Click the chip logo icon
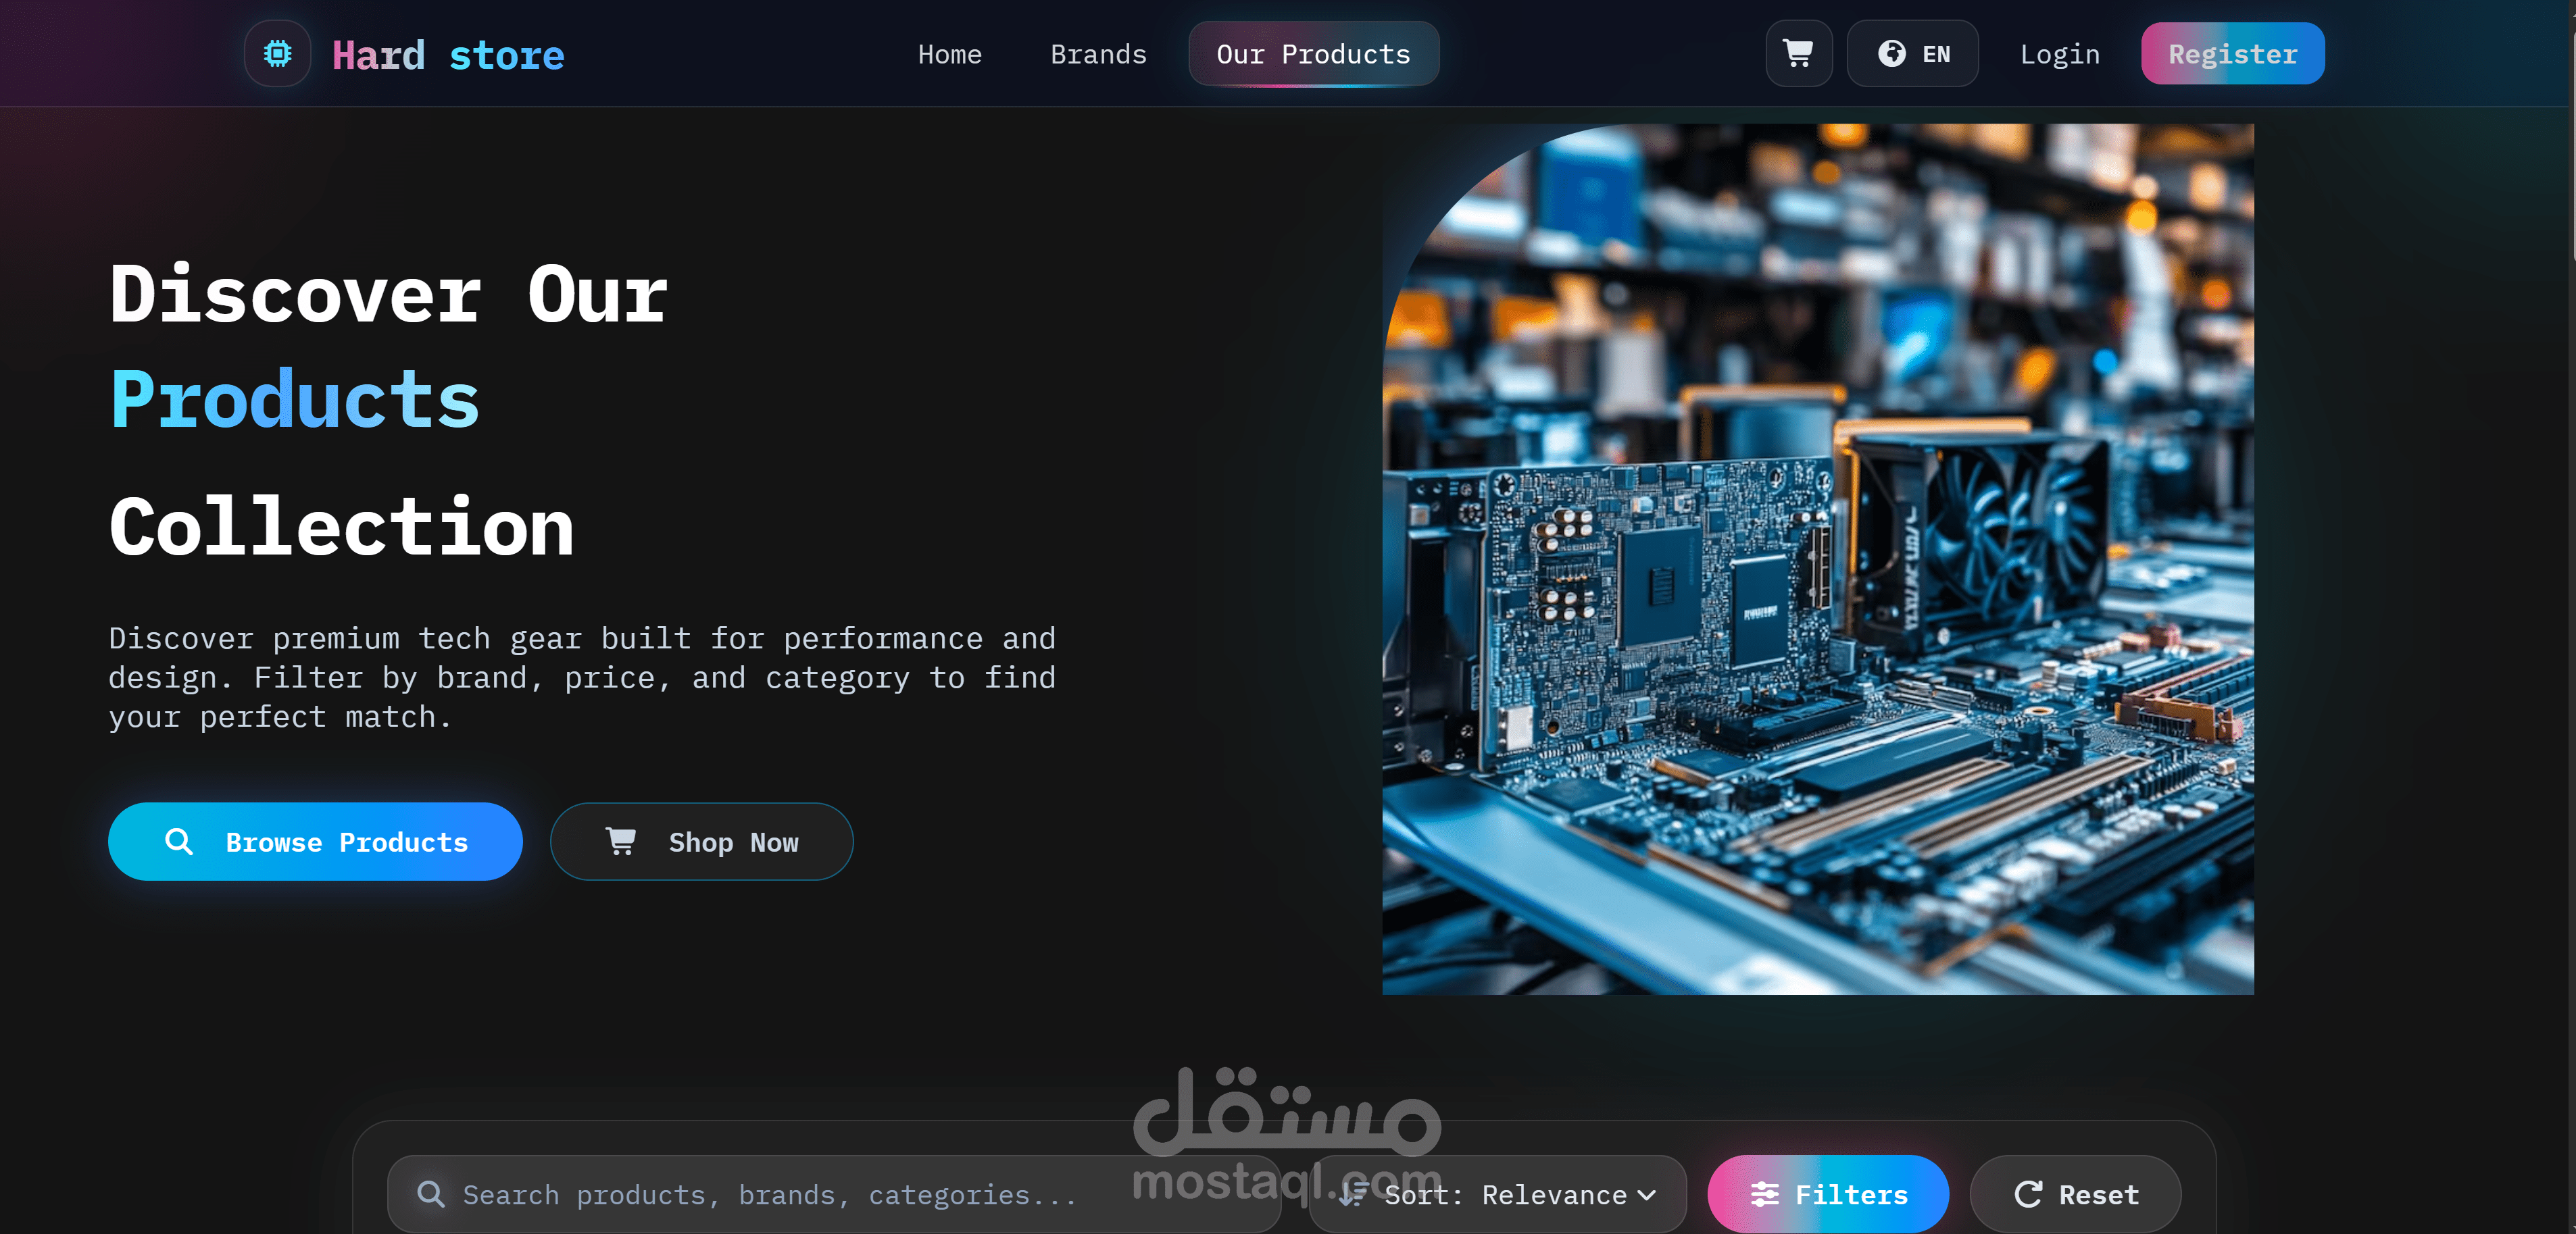 click(x=277, y=54)
